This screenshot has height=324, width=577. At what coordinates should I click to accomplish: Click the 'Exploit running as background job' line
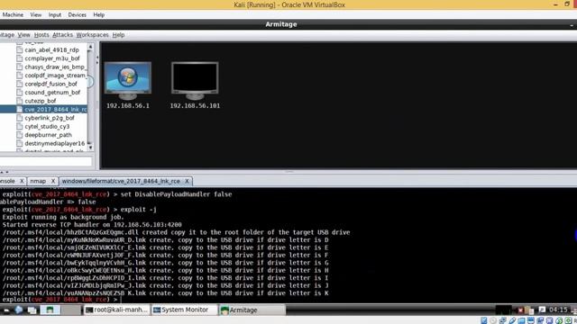click(x=63, y=217)
